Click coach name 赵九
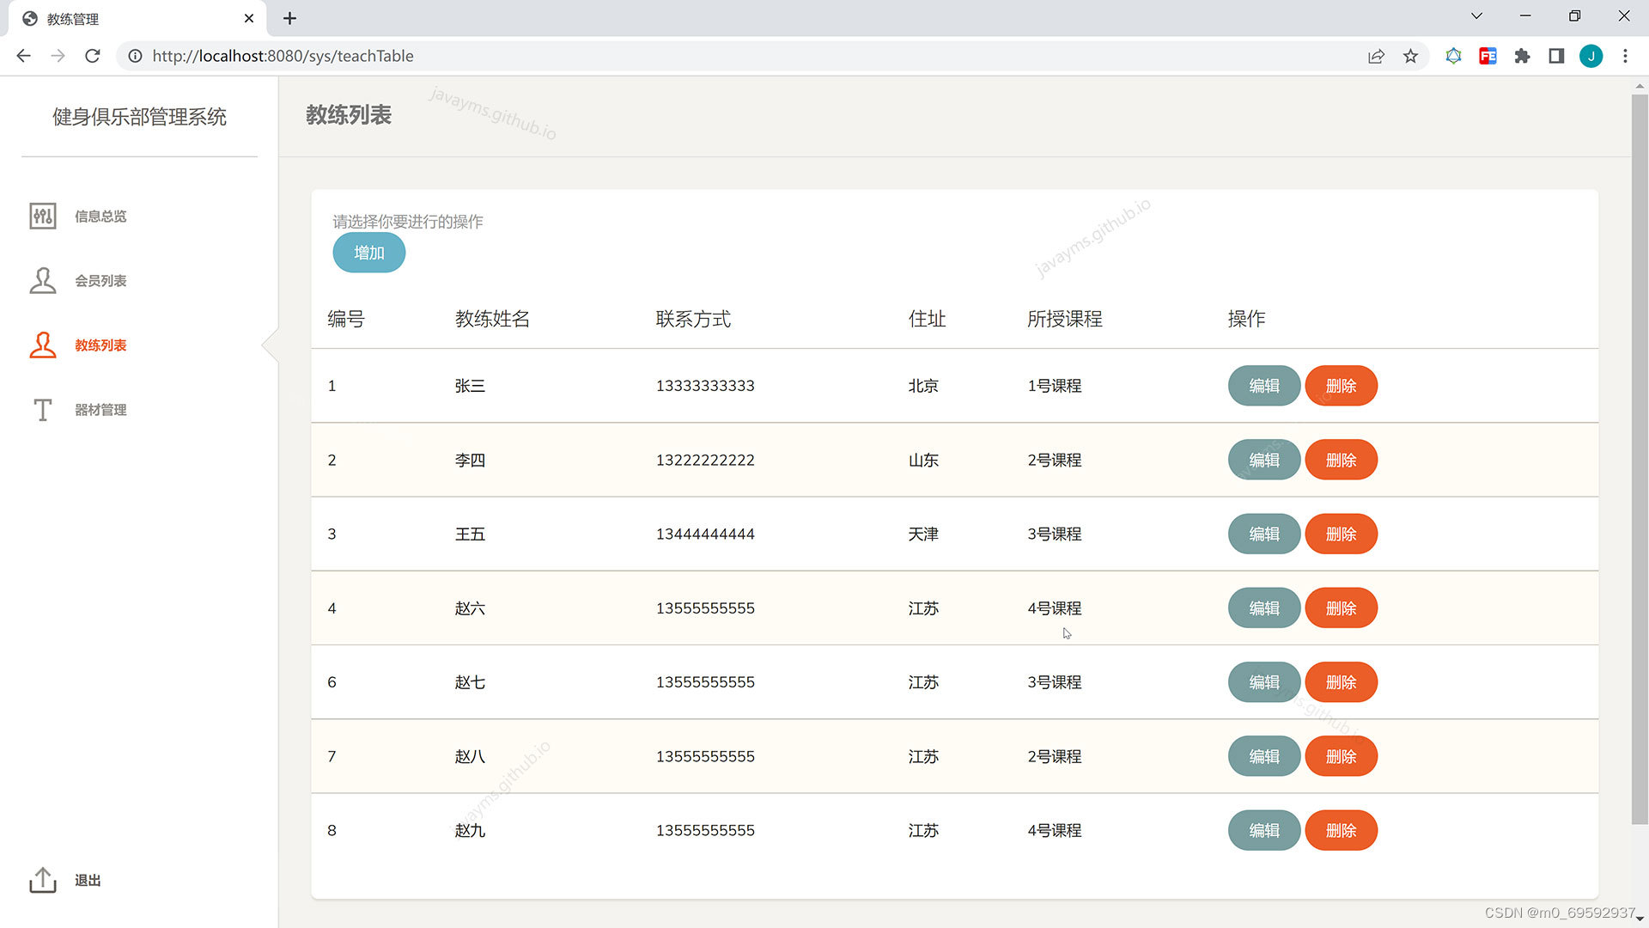 470,830
